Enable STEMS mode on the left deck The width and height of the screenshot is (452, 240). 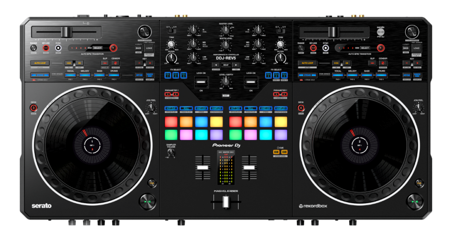[40, 75]
